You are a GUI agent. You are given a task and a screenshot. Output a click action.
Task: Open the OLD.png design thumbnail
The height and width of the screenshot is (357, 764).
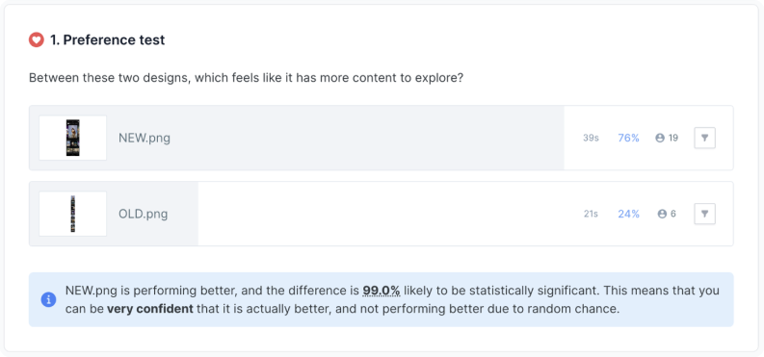click(x=72, y=214)
